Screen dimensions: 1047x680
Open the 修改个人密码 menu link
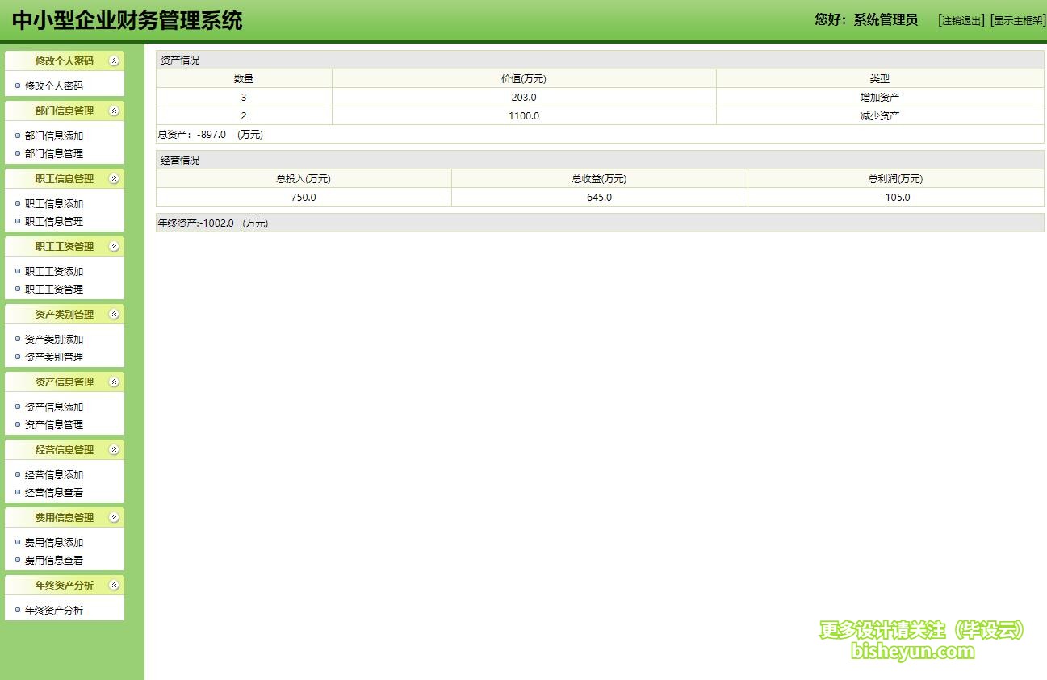pyautogui.click(x=54, y=86)
